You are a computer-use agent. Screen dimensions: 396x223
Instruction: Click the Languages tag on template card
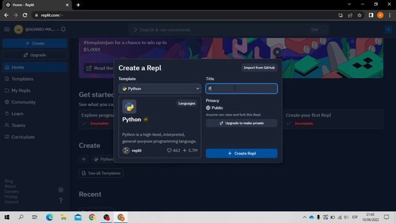coord(187,103)
